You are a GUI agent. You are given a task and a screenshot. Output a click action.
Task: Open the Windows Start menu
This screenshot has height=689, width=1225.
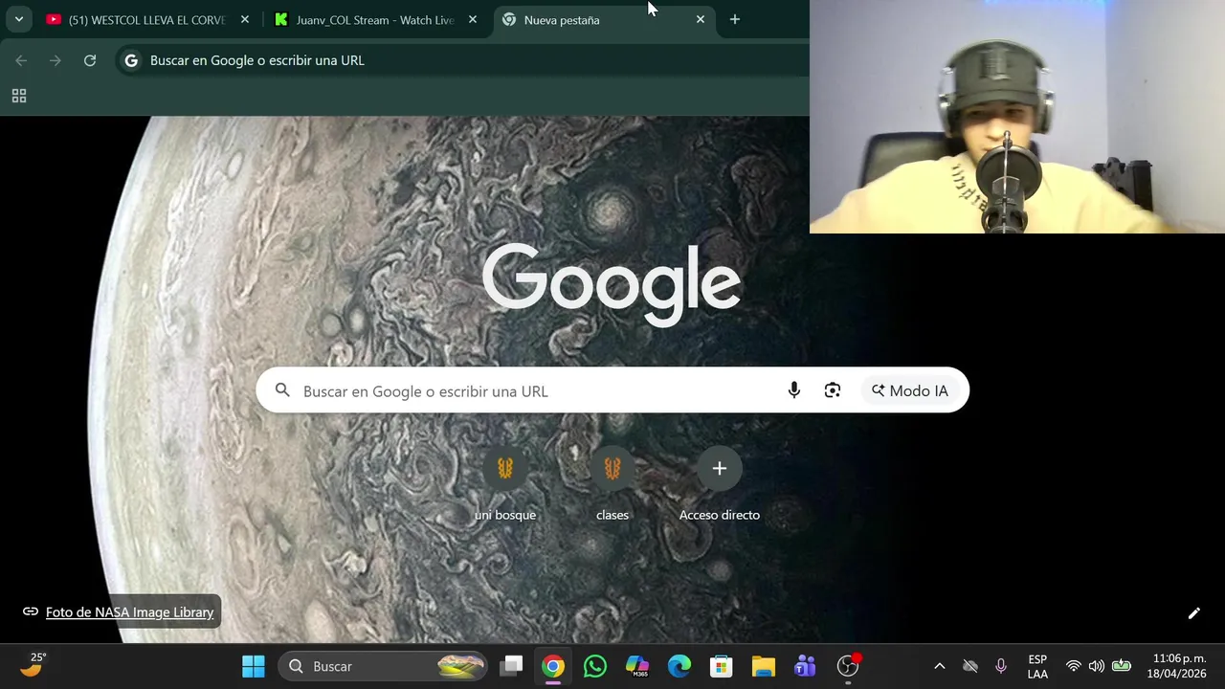point(254,666)
